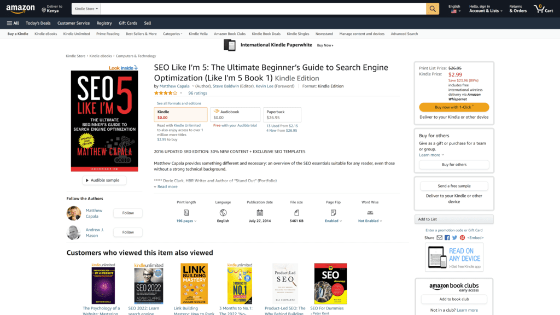Open the Categories dropdown in subnav
The height and width of the screenshot is (315, 560).
pyautogui.click(x=172, y=34)
